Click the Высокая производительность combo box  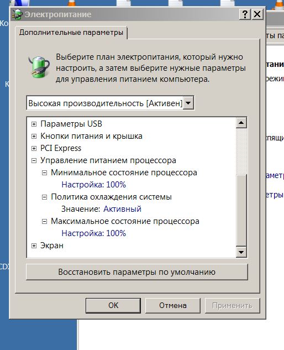110,103
